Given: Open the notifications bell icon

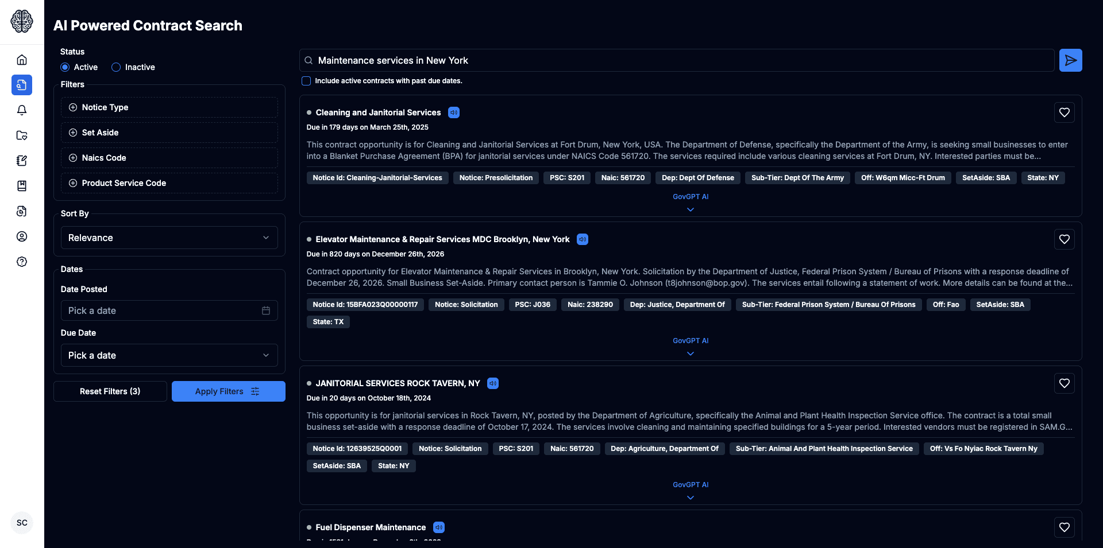Looking at the screenshot, I should click(x=22, y=110).
